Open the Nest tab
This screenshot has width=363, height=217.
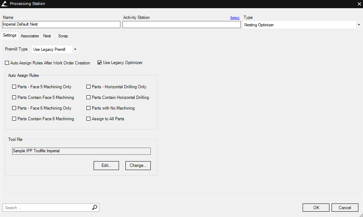point(47,36)
